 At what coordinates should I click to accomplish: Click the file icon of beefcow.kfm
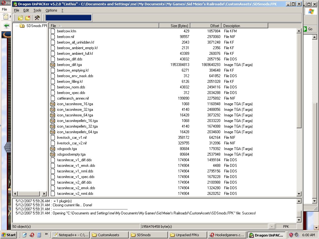pyautogui.click(x=53, y=31)
